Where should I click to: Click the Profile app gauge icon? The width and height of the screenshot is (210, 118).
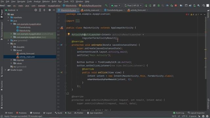coord(167,6)
